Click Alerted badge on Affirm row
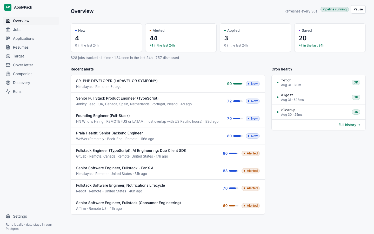 (x=251, y=206)
